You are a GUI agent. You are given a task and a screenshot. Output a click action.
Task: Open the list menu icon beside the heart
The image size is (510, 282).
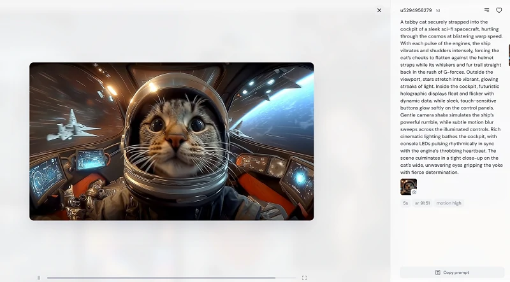487,10
